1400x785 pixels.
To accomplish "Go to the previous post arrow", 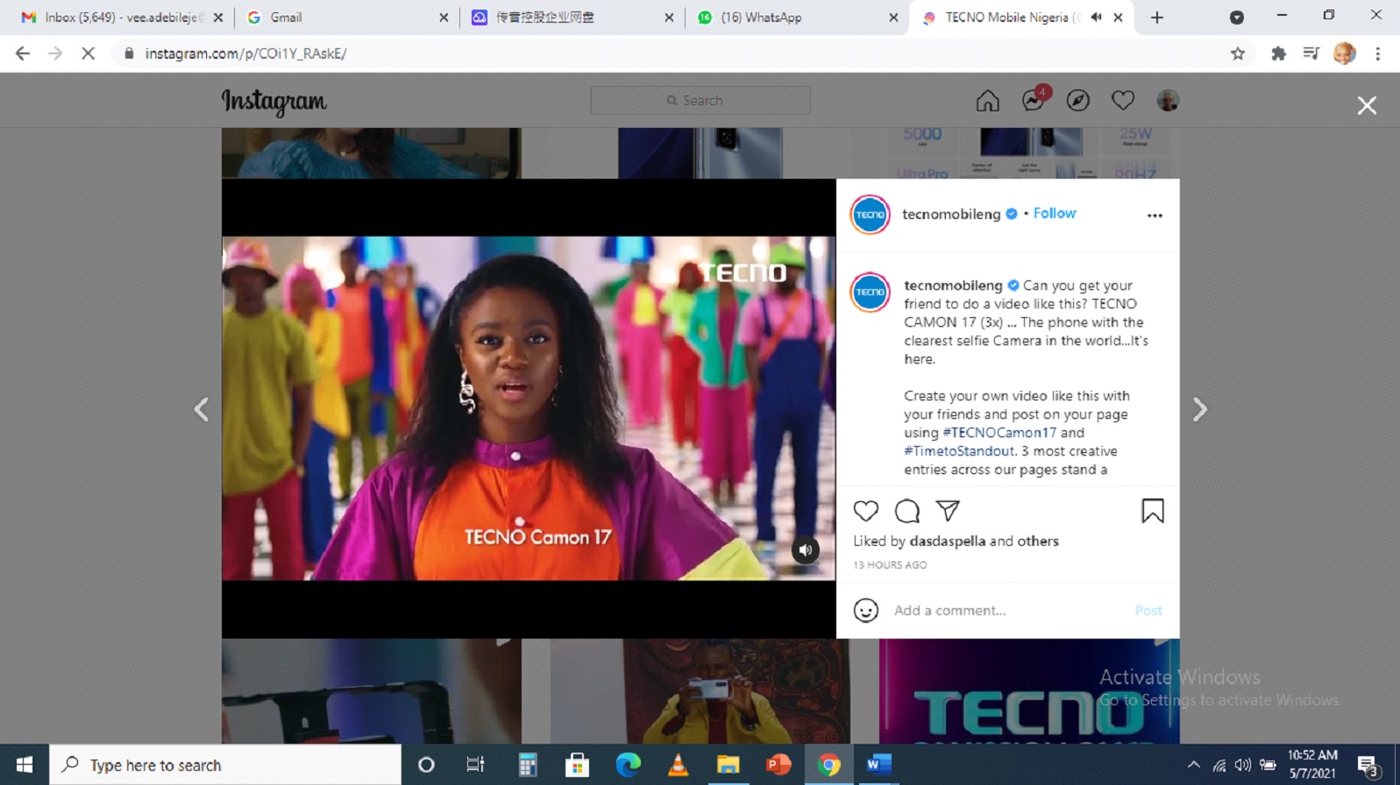I will (x=201, y=409).
